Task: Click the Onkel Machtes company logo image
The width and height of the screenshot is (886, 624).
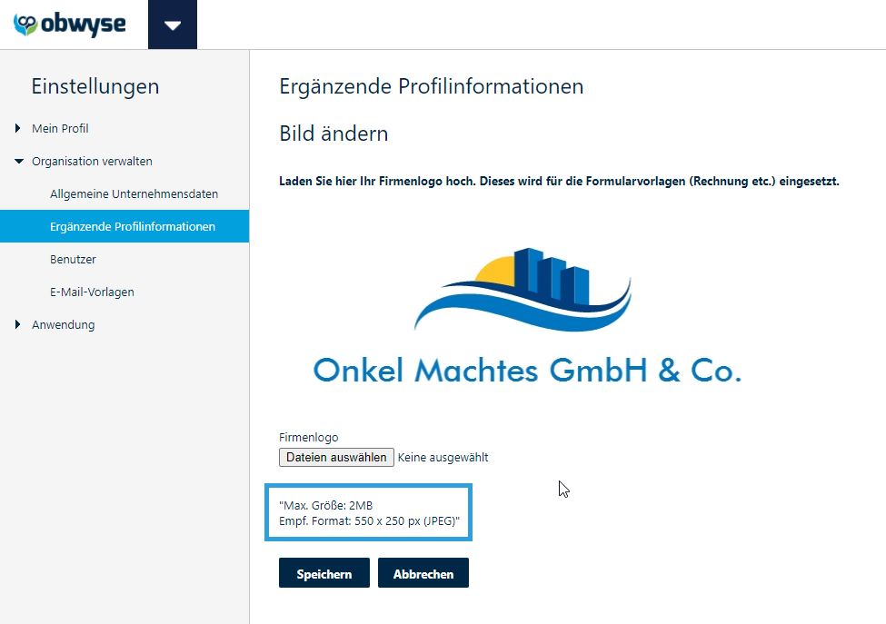Action: pyautogui.click(x=527, y=316)
